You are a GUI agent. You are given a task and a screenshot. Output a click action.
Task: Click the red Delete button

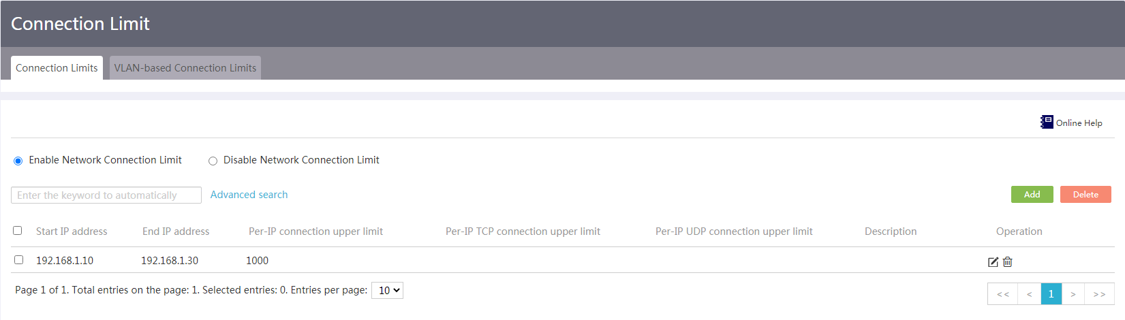point(1085,194)
